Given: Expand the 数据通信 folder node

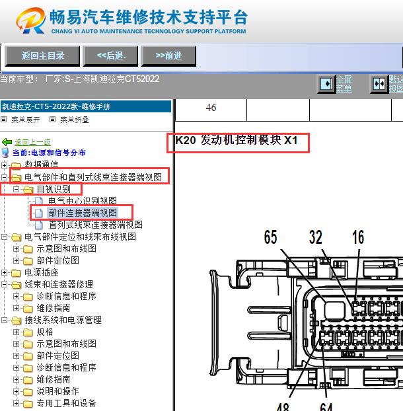Looking at the screenshot, I should click(x=4, y=165).
